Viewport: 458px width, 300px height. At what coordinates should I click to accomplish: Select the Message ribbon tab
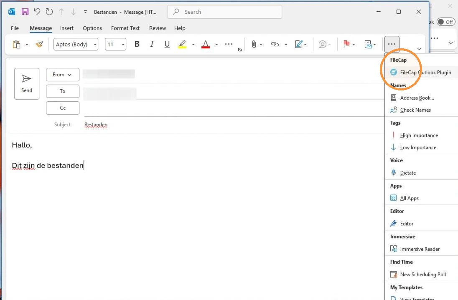tap(41, 28)
